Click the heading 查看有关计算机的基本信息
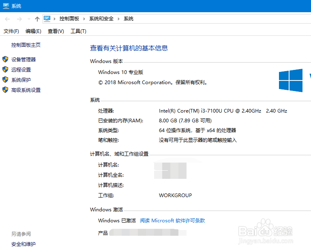The image size is (311, 252). click(129, 48)
